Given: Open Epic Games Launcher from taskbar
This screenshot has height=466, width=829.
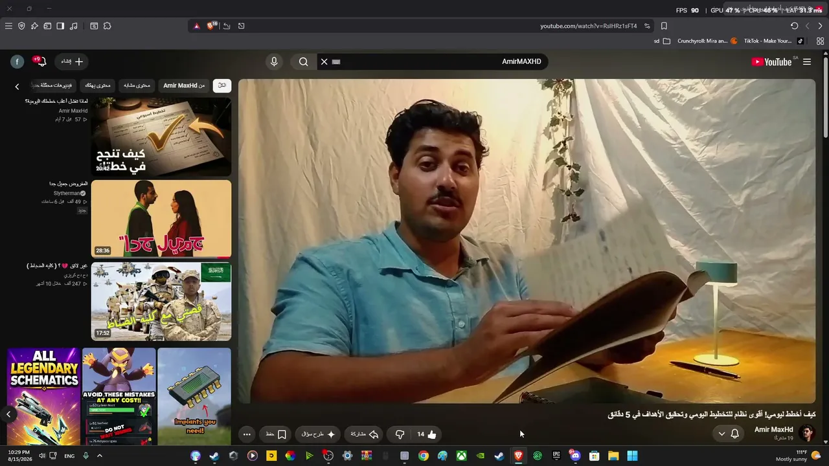Looking at the screenshot, I should [556, 456].
